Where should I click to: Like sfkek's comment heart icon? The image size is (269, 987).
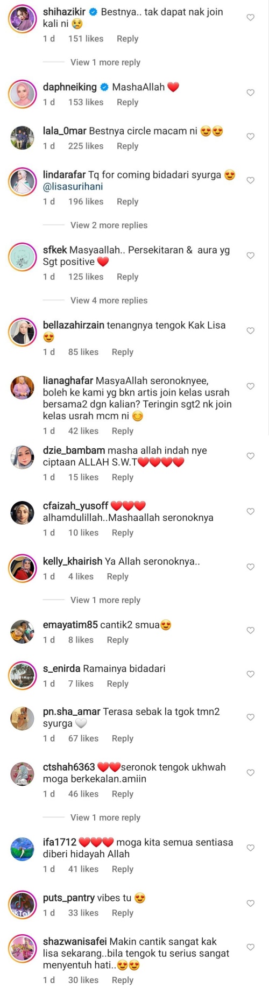click(x=250, y=256)
